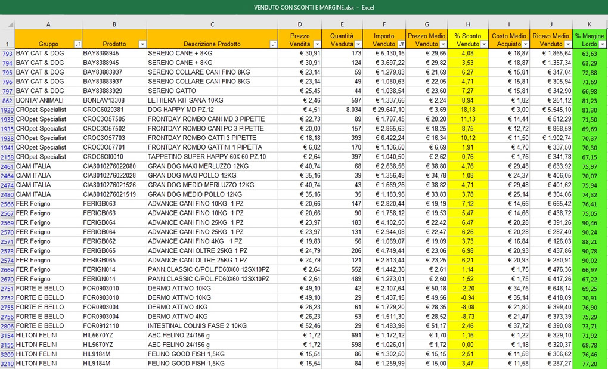Select row 793 by its row number
This screenshot has height=369, width=608.
coord(7,54)
